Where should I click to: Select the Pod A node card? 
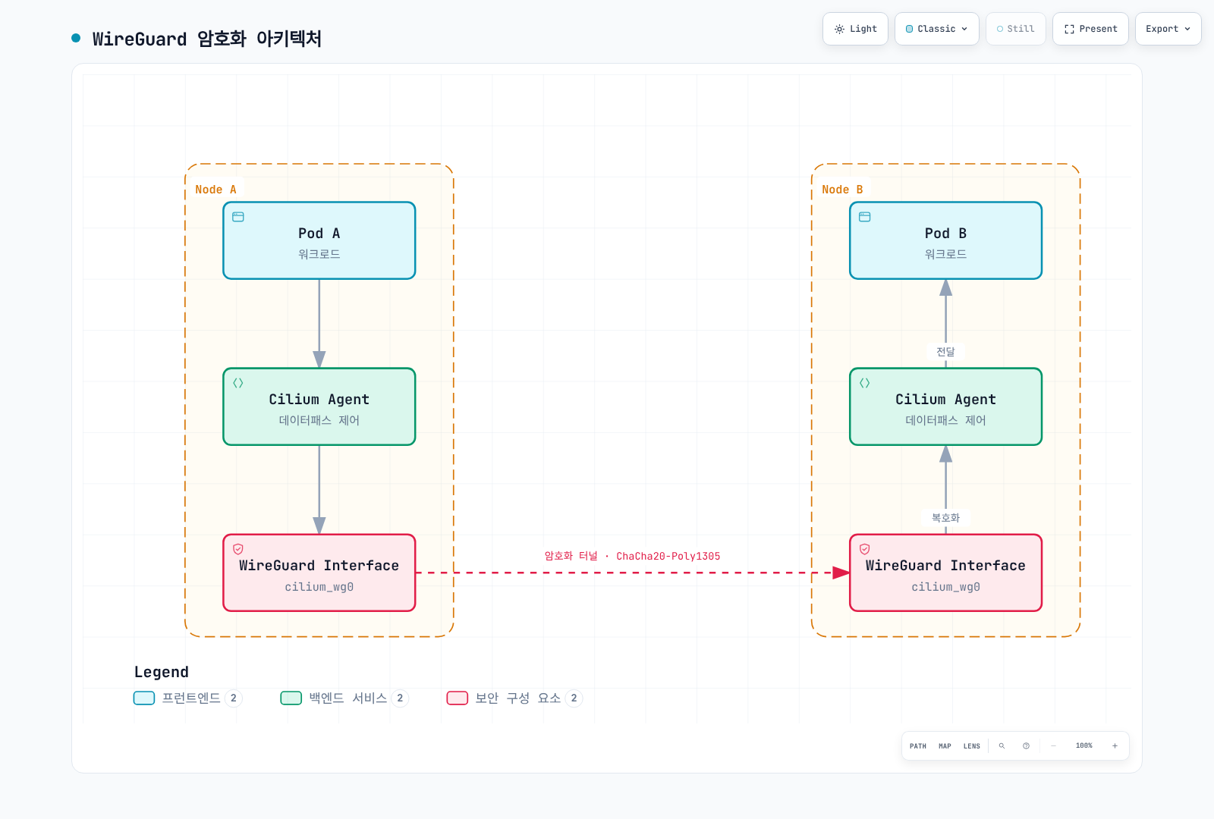[319, 240]
